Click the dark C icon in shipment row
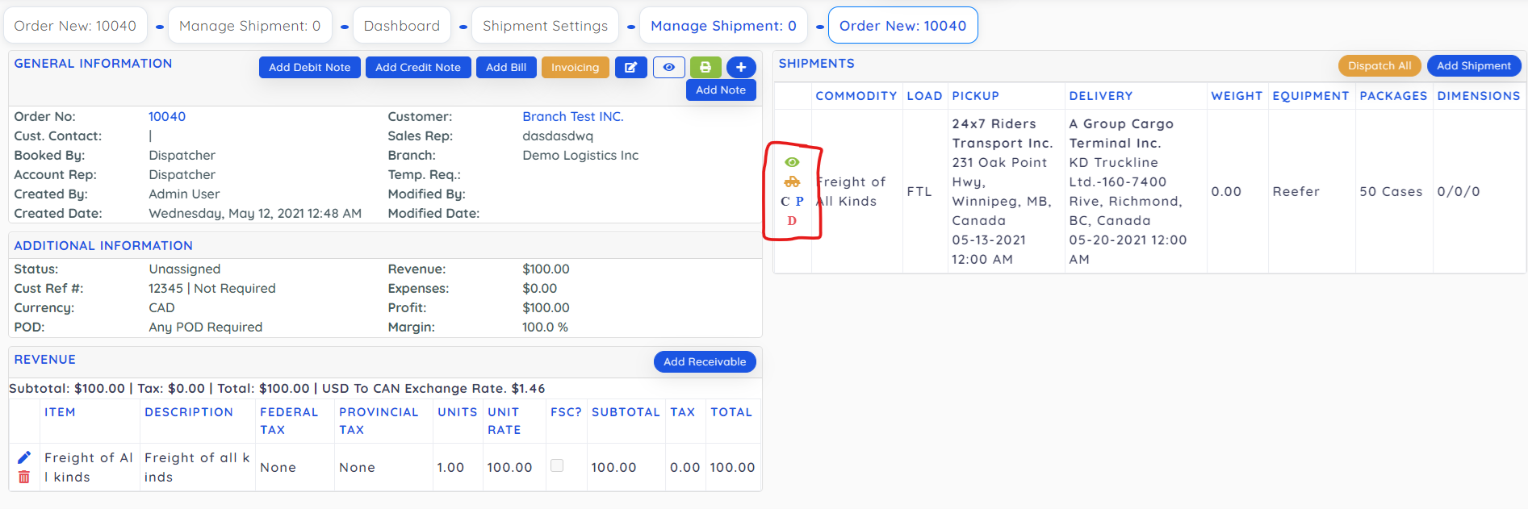This screenshot has height=509, width=1528. click(785, 202)
